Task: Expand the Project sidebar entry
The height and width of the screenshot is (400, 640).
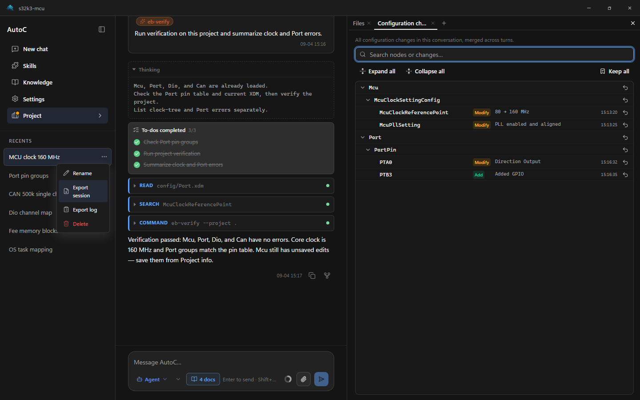Action: click(57, 116)
